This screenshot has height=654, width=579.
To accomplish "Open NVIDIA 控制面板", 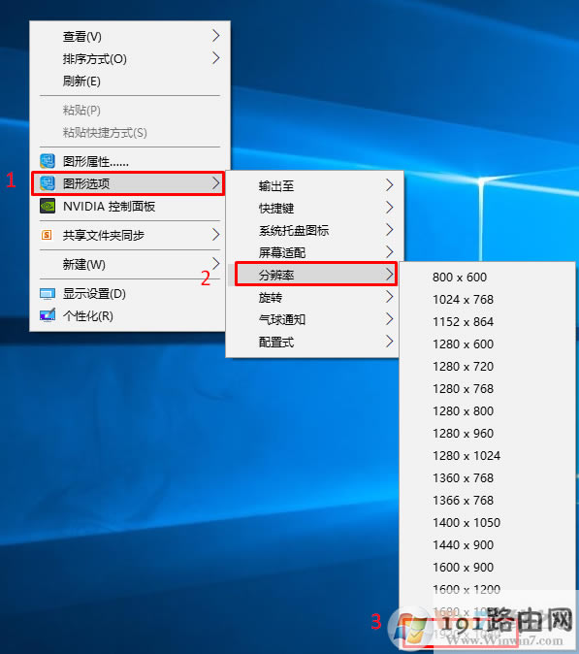I will [130, 206].
